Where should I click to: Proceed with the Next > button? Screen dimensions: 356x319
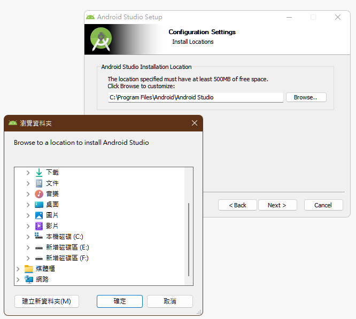tap(277, 205)
